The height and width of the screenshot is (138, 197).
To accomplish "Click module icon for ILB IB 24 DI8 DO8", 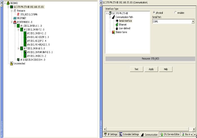I will pyautogui.click(x=18, y=60).
